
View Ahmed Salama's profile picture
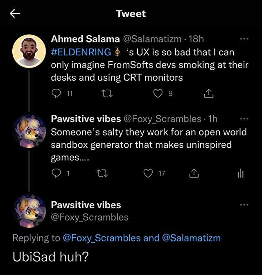coord(29,51)
